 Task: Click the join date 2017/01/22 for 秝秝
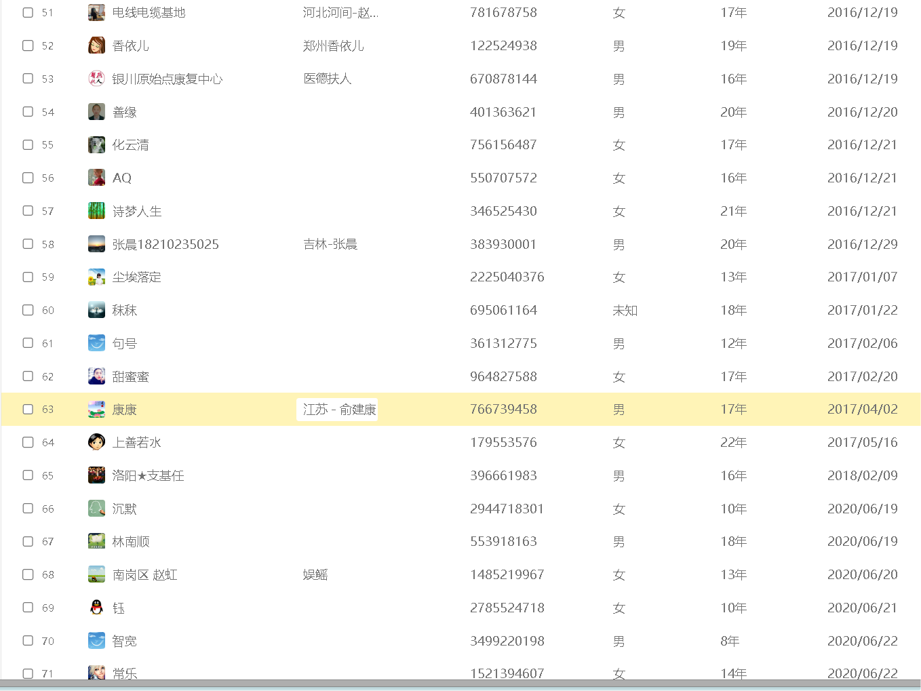coord(862,310)
